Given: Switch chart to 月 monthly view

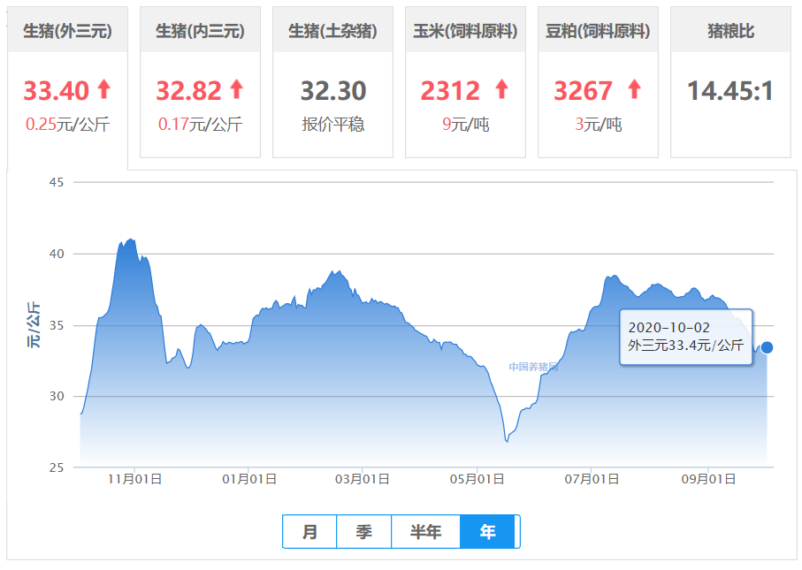Looking at the screenshot, I should (309, 531).
